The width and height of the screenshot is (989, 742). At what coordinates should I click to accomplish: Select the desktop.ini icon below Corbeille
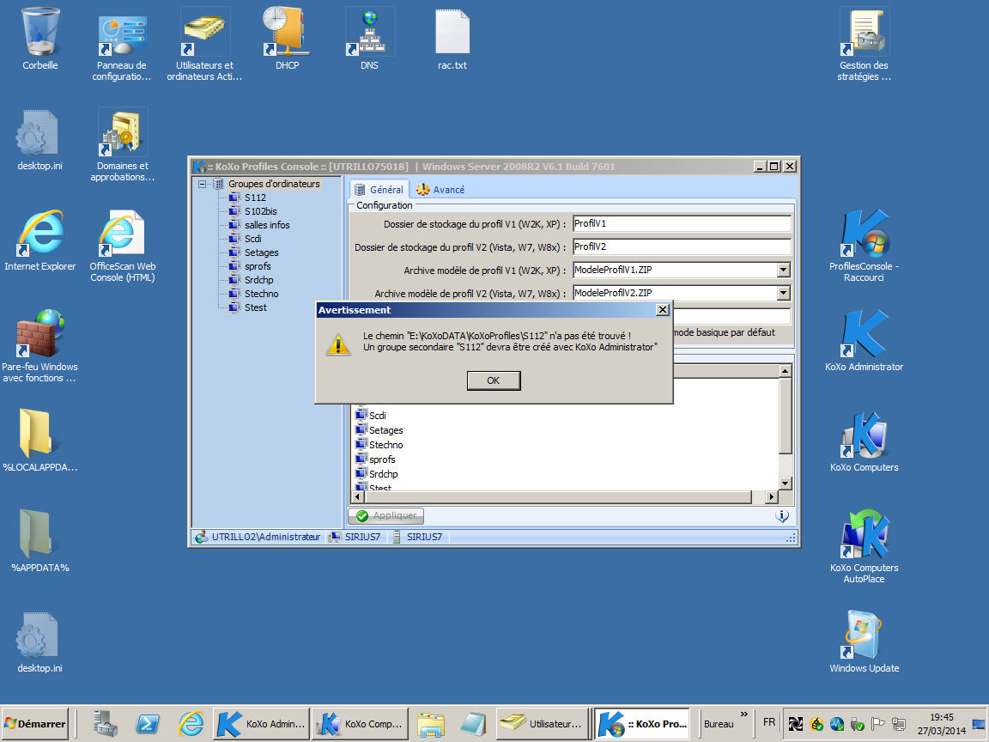pyautogui.click(x=39, y=139)
